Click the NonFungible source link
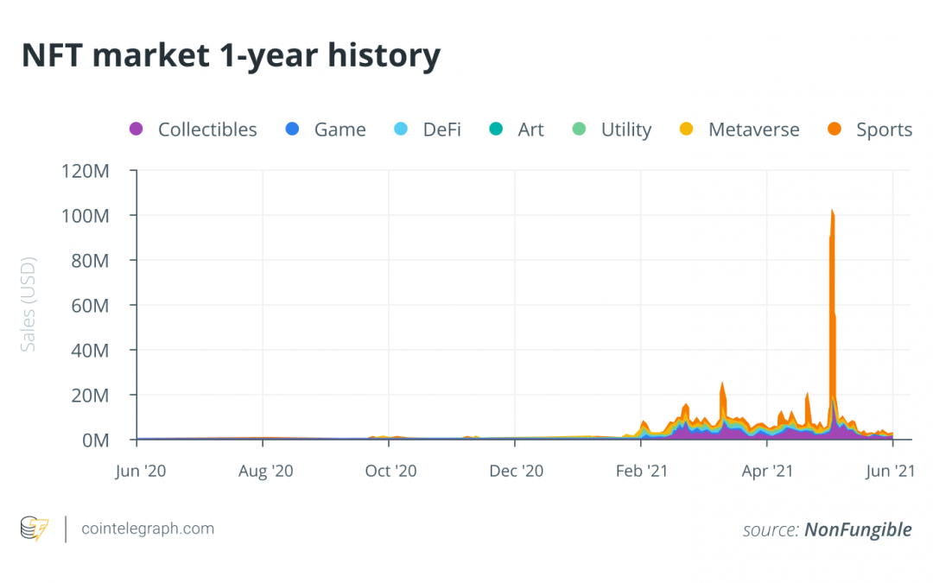 coord(857,529)
